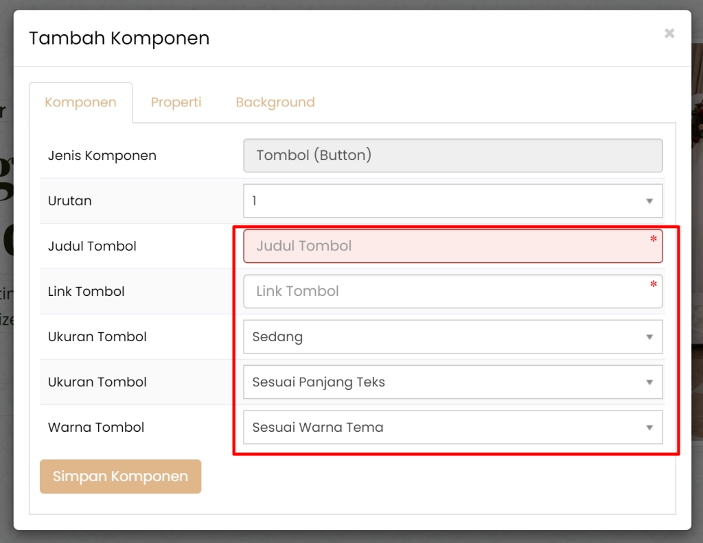Click the Link Tombol label text
Screen dimensions: 703x543
(x=87, y=292)
